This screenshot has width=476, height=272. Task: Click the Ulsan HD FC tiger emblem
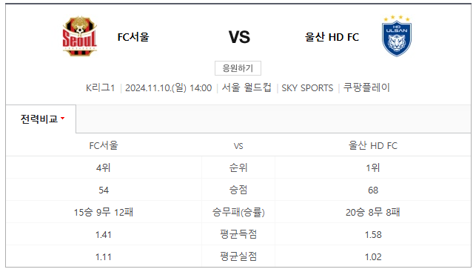point(397,36)
